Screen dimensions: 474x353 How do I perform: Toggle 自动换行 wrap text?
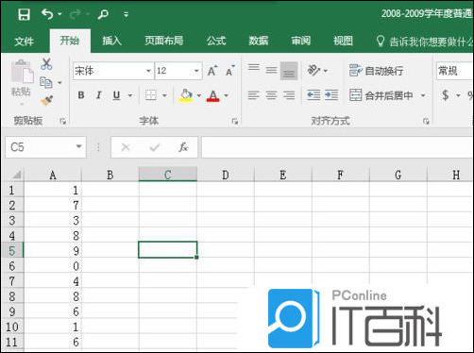pyautogui.click(x=376, y=71)
